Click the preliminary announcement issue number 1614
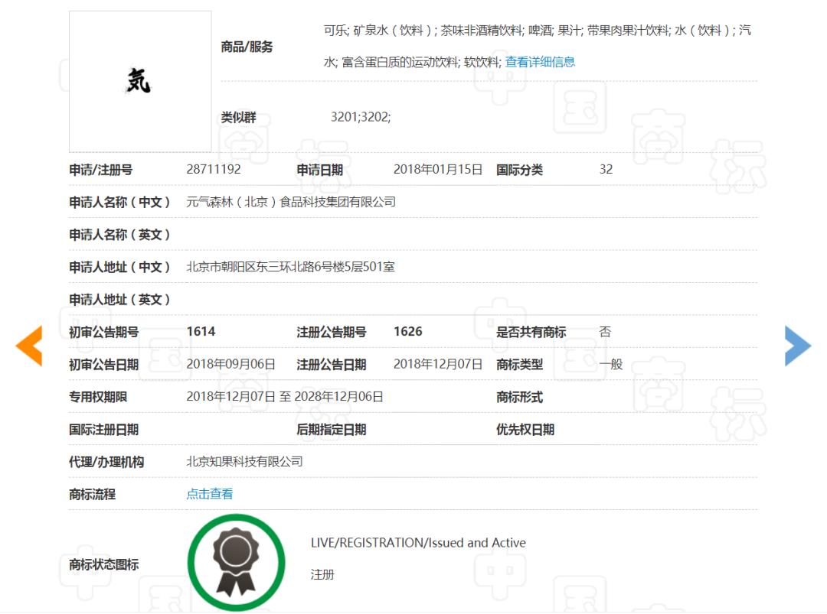827x614 pixels. coord(201,331)
